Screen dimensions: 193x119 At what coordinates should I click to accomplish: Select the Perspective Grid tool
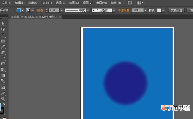(x=3, y=70)
